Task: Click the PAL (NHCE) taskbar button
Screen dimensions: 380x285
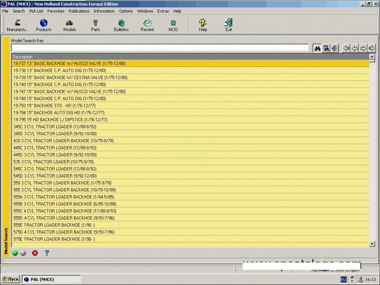Action: pos(51,279)
